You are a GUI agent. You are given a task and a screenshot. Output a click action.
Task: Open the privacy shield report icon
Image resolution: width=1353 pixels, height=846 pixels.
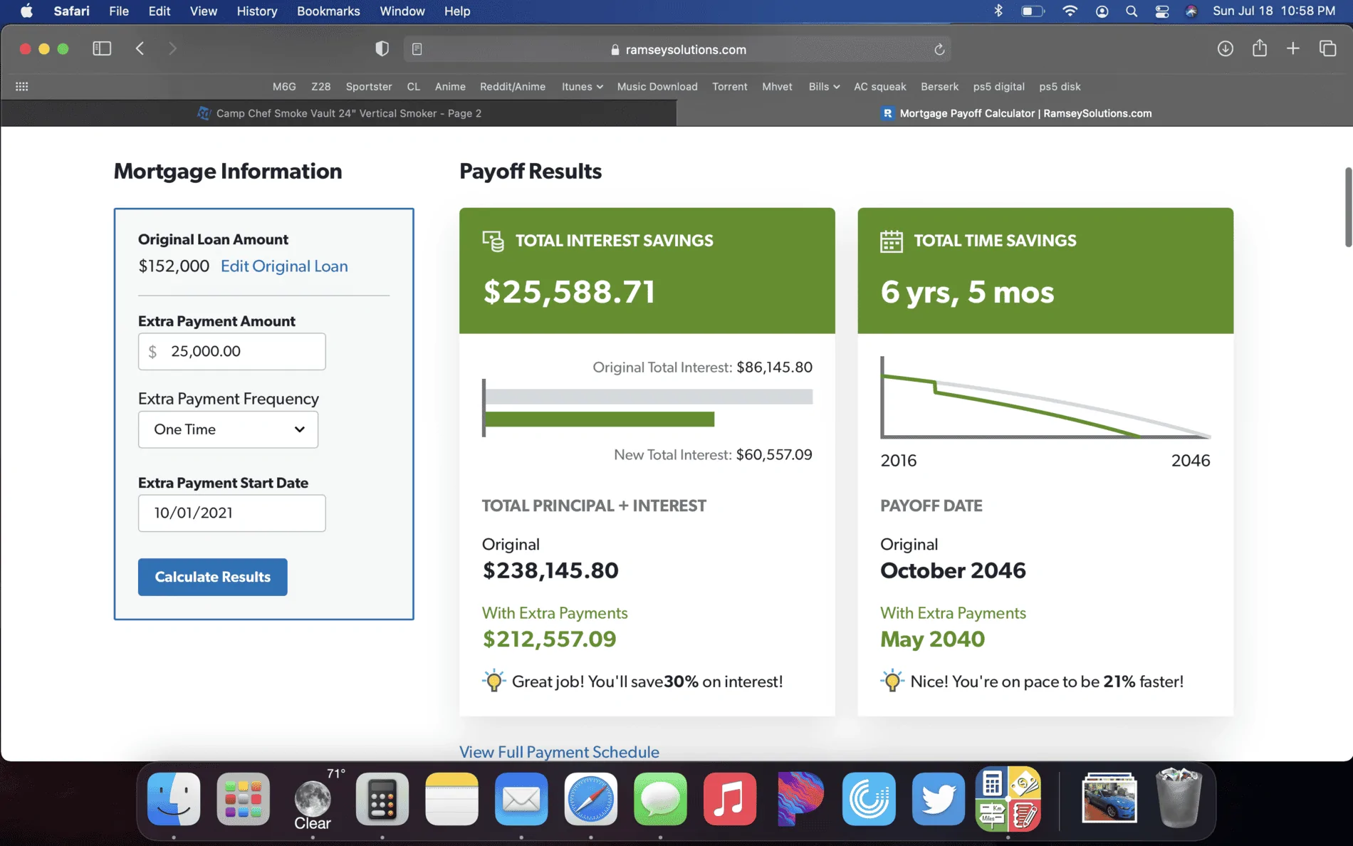coord(382,48)
